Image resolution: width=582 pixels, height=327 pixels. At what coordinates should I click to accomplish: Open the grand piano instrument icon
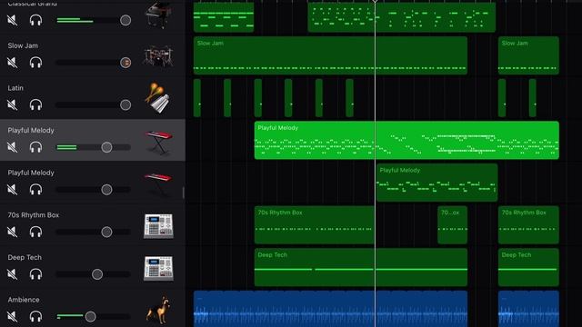[158, 15]
